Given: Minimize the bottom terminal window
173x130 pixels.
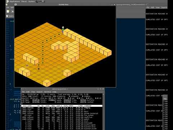Looking at the screenshot, I should [x=98, y=89].
